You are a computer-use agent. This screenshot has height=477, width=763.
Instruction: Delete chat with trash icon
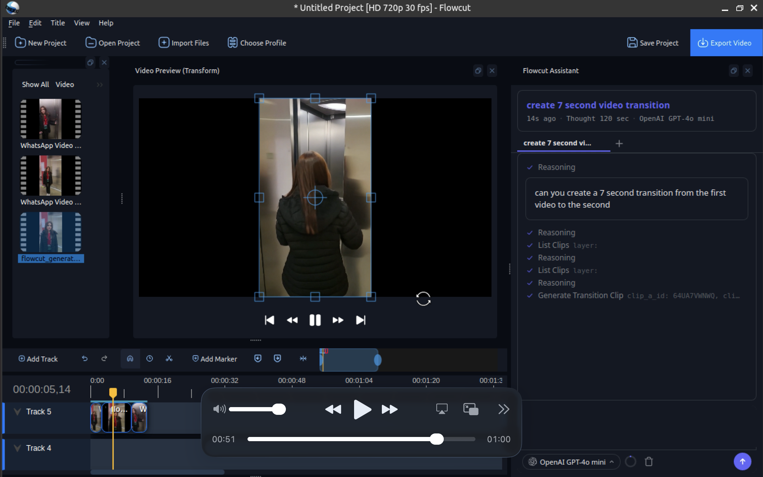click(x=649, y=462)
